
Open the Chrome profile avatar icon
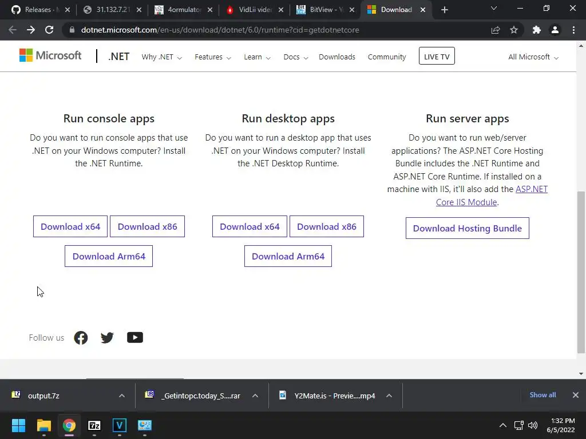[x=555, y=30]
